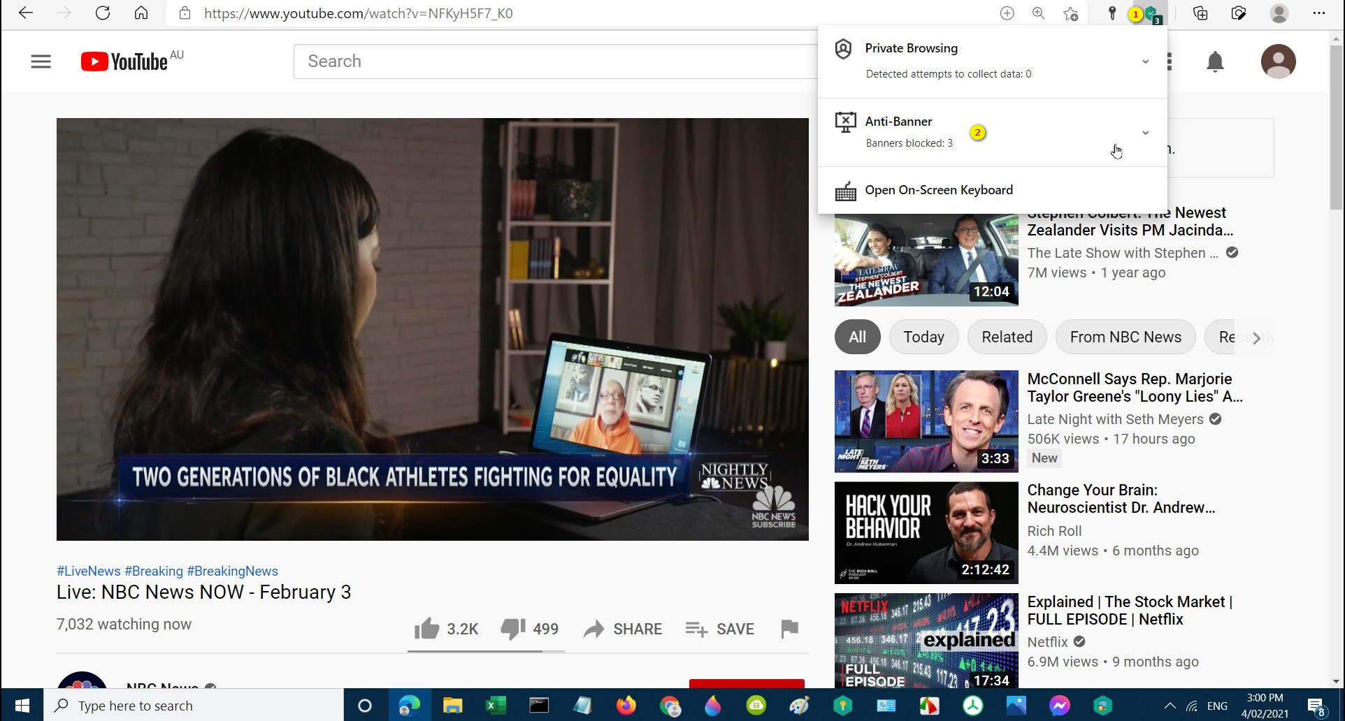Open Seth Meyers 3:33 video thumbnail
The width and height of the screenshot is (1345, 721).
pyautogui.click(x=926, y=421)
